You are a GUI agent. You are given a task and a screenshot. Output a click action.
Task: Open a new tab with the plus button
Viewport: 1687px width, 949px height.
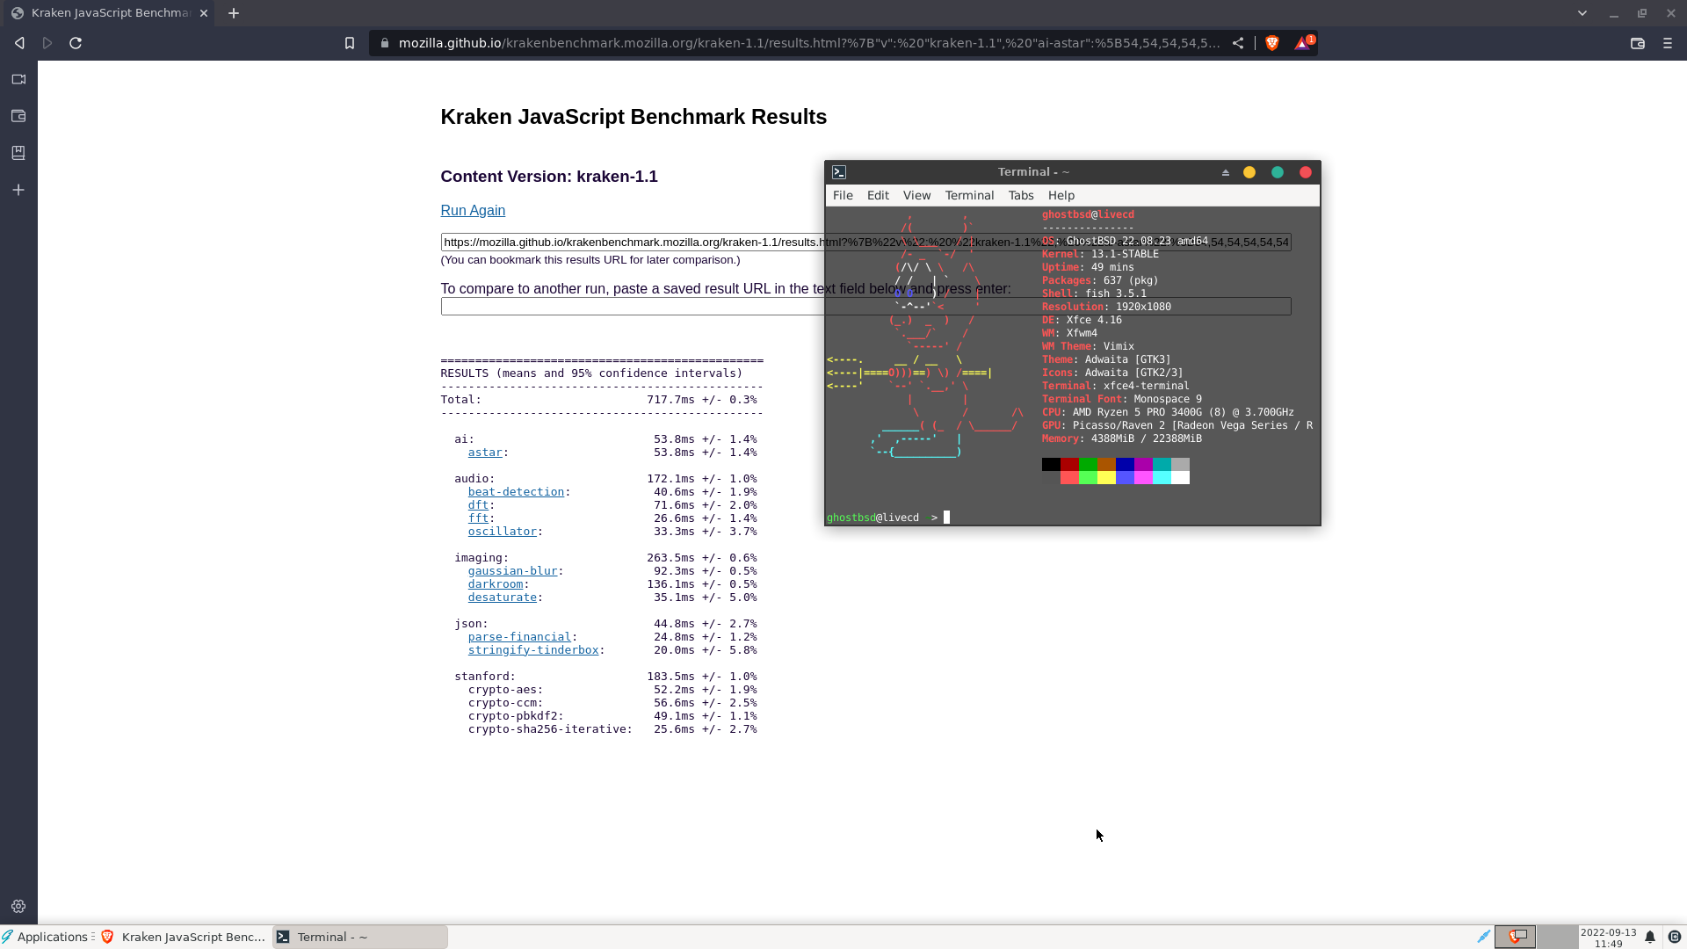point(234,13)
